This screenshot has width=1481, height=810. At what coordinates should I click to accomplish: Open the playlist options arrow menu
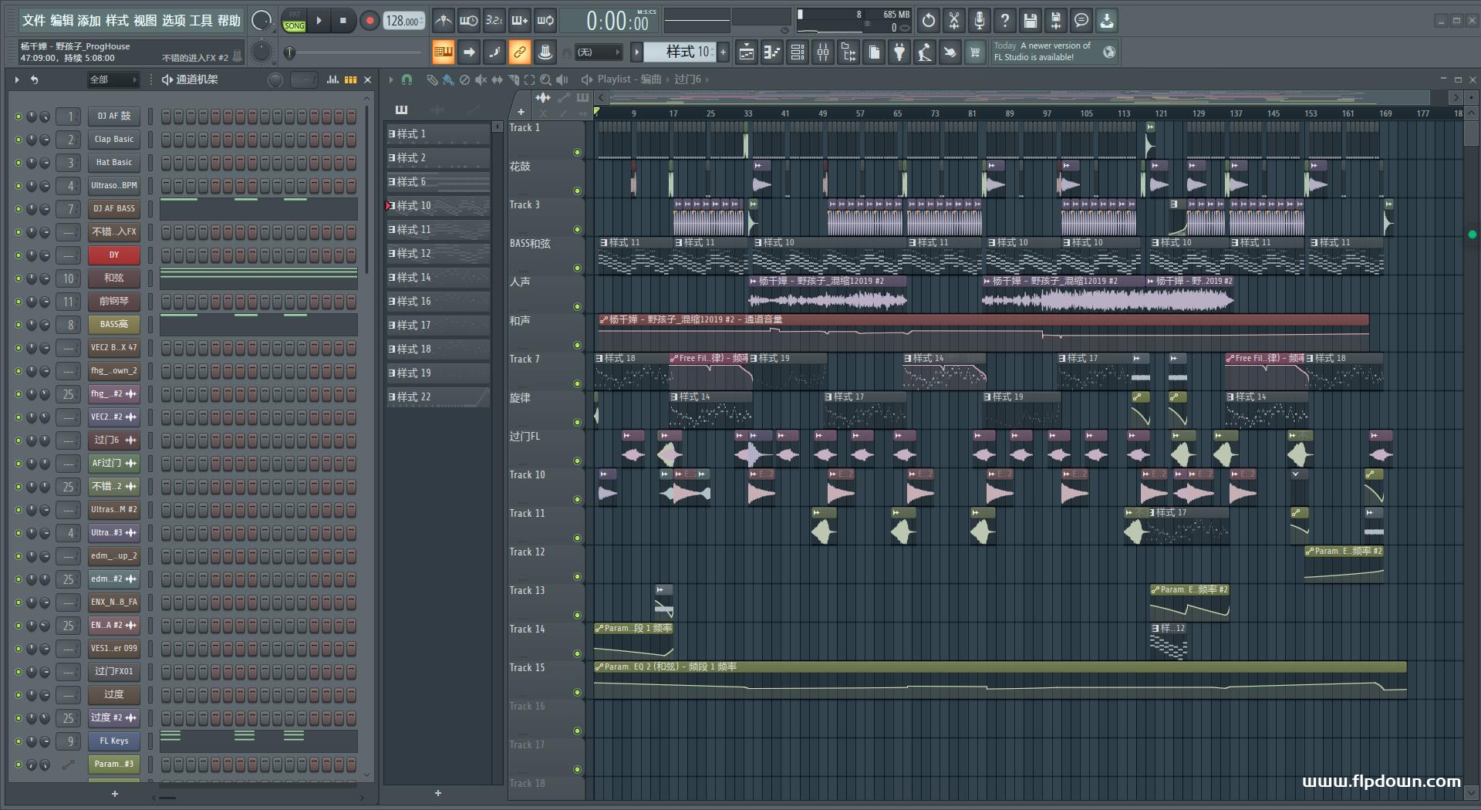point(391,79)
